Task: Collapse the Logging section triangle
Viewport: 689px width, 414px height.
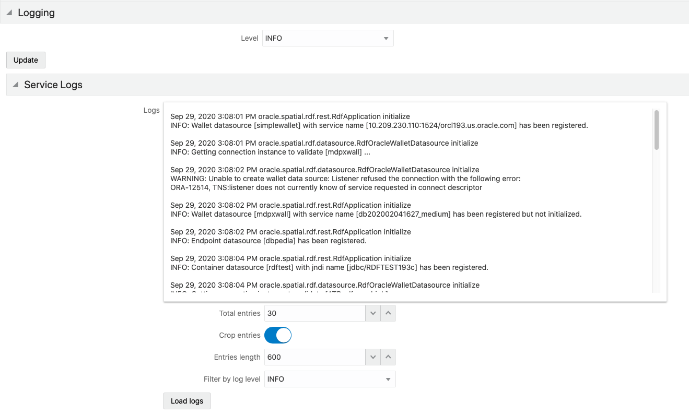Action: click(x=9, y=13)
